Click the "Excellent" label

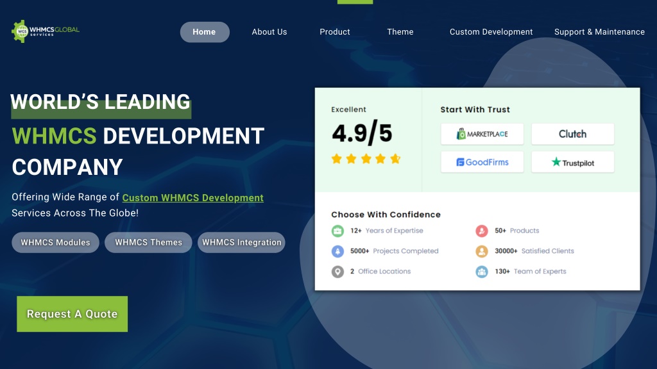tap(348, 110)
